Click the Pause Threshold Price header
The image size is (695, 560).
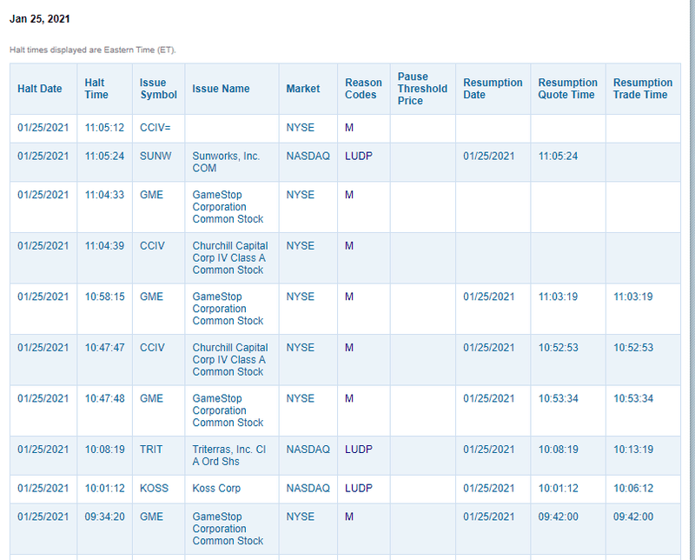click(x=422, y=89)
